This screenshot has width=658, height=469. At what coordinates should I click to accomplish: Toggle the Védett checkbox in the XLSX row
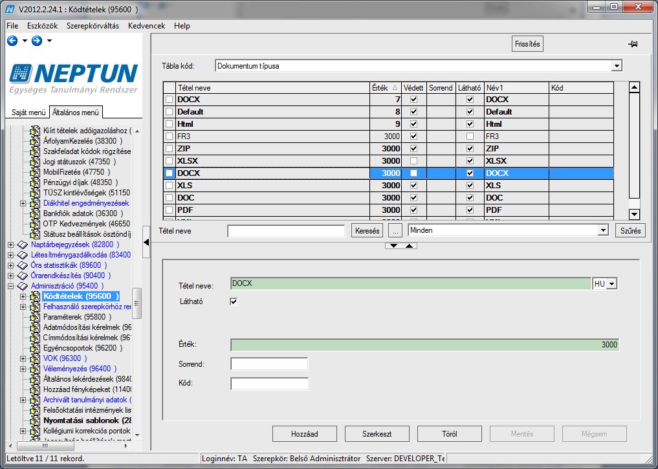[x=414, y=160]
